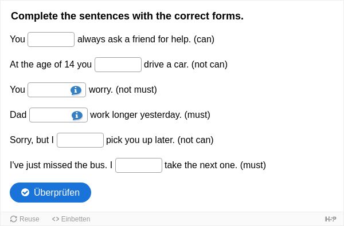Viewport: 344px width, 226px height.
Task: Click the text 'pick you up later'
Action: pyautogui.click(x=140, y=140)
